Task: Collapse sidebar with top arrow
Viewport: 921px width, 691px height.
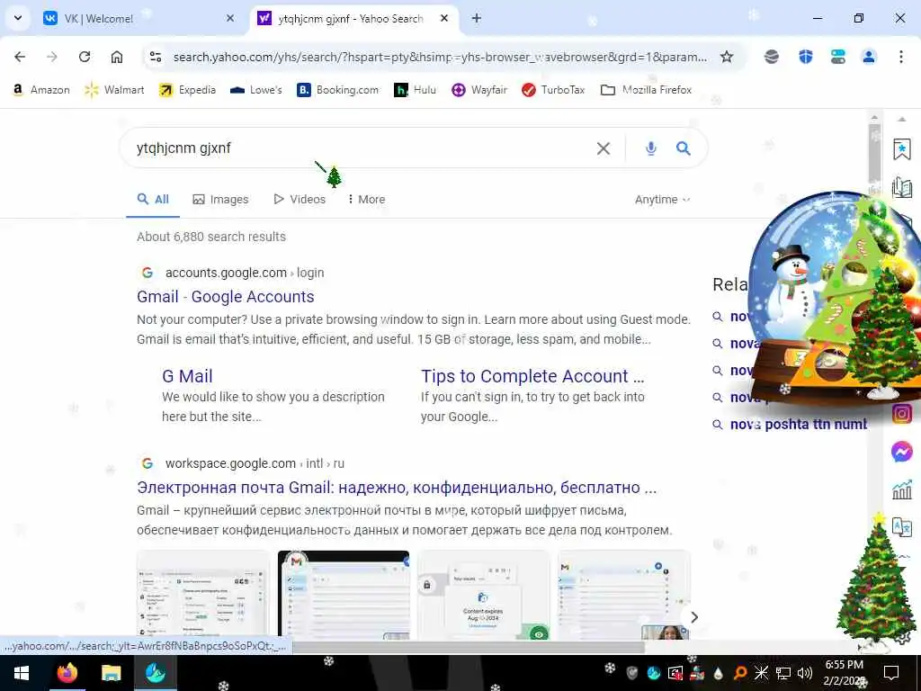Action: point(901,120)
